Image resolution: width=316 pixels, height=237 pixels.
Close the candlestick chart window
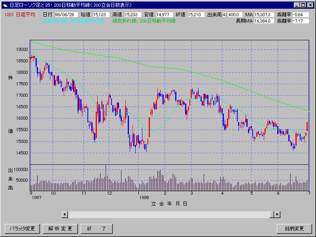point(310,5)
